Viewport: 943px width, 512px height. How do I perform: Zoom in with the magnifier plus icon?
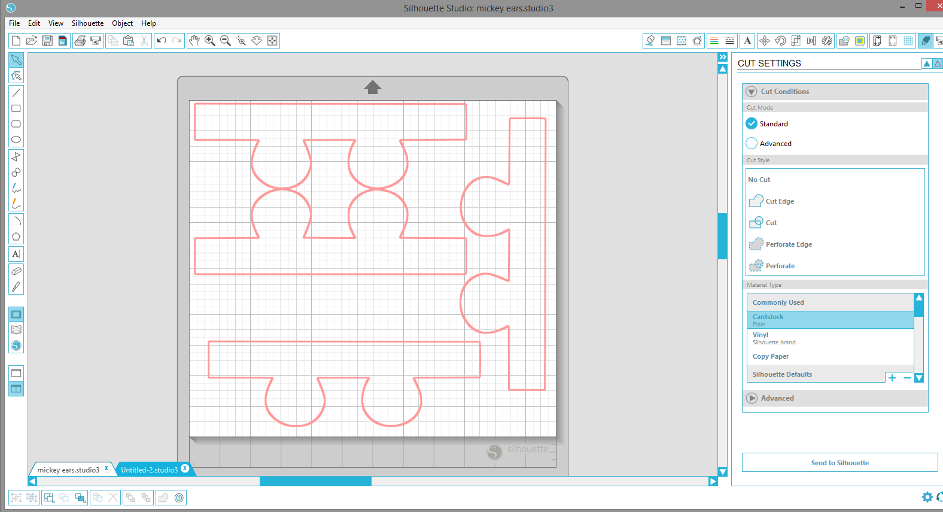210,41
